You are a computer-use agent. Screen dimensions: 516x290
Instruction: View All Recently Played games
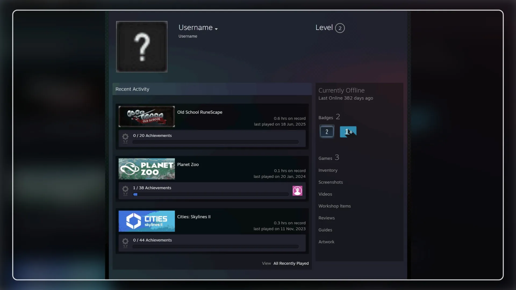tap(291, 263)
